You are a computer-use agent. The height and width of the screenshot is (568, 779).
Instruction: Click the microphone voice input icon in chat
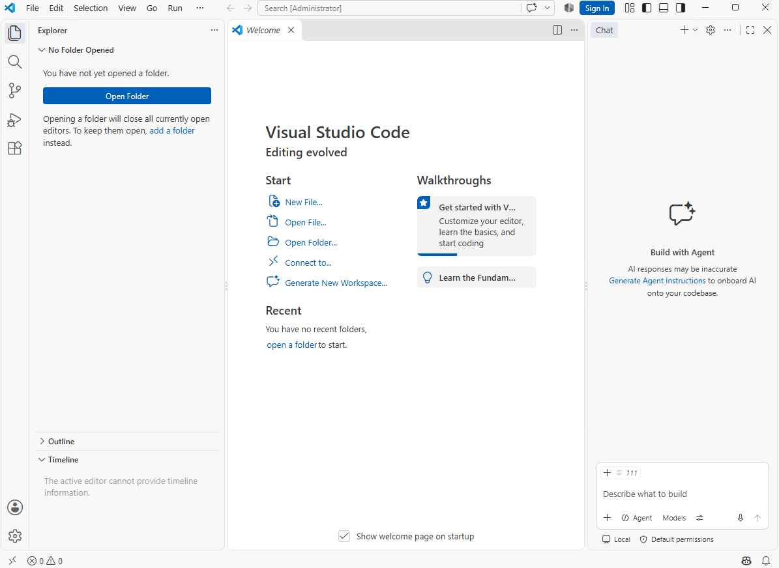tap(741, 518)
